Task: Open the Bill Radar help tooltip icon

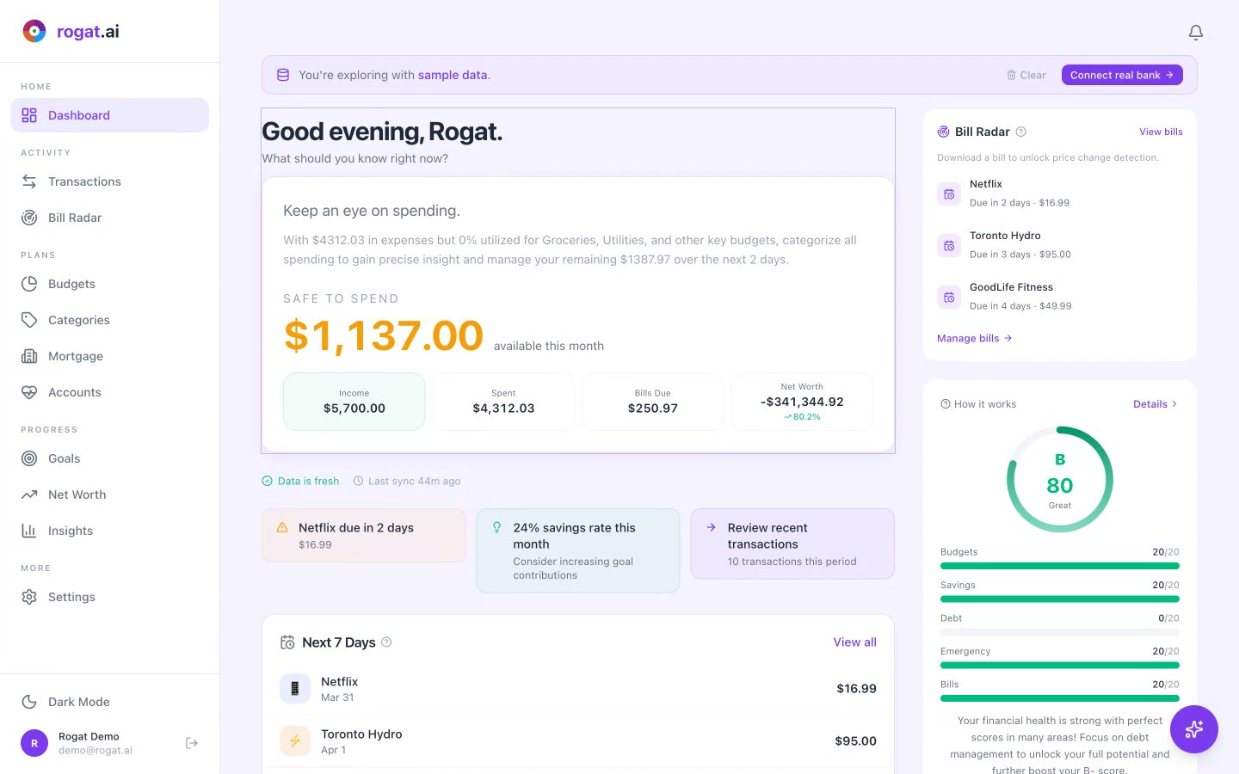Action: pyautogui.click(x=1021, y=132)
